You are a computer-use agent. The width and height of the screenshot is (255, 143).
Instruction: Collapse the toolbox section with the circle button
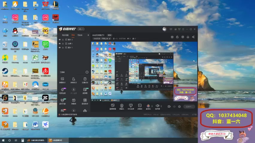(87, 72)
